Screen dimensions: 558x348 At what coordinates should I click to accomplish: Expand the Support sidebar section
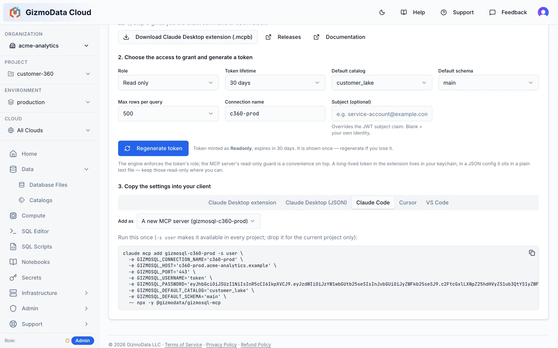click(86, 324)
